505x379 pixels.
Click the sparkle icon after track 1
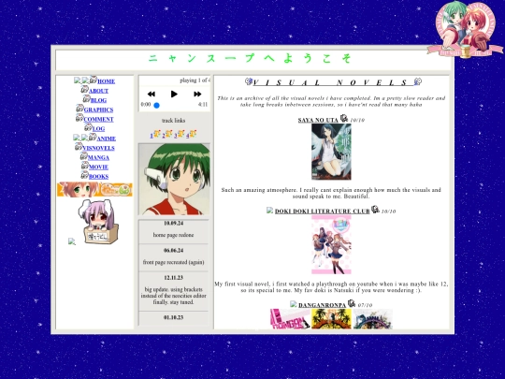[157, 134]
